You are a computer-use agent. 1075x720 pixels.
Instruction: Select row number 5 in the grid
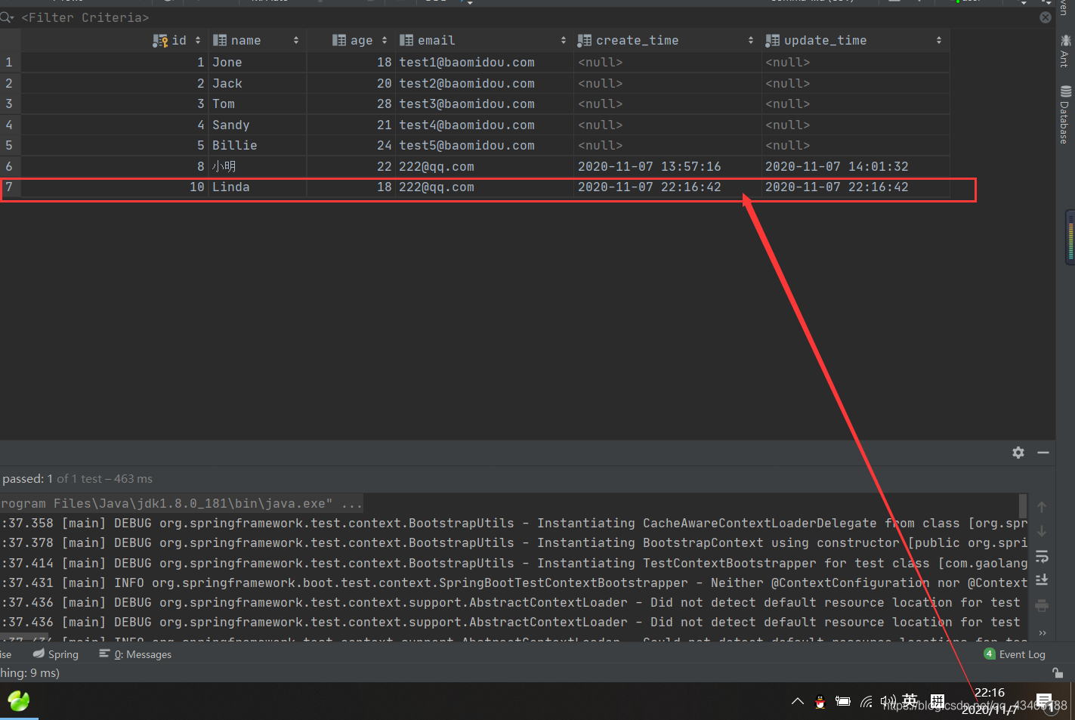coord(9,145)
